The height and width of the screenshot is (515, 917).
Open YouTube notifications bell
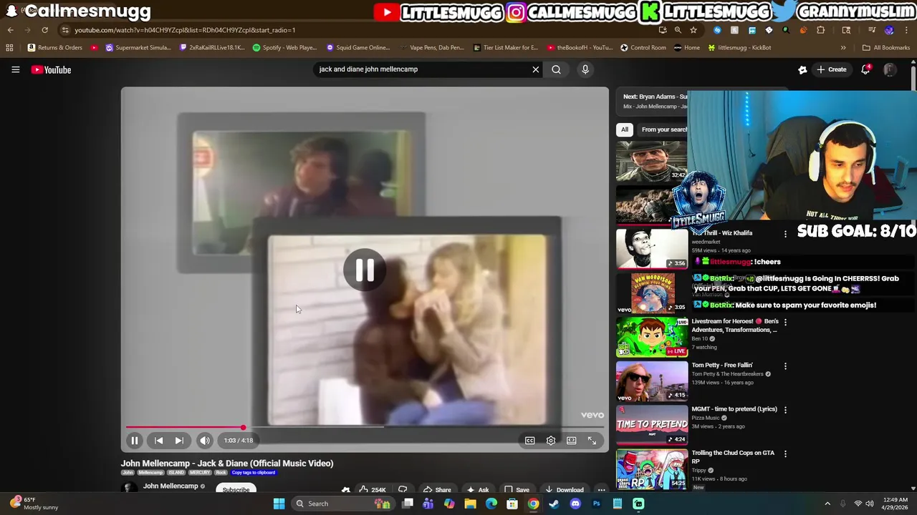(866, 69)
